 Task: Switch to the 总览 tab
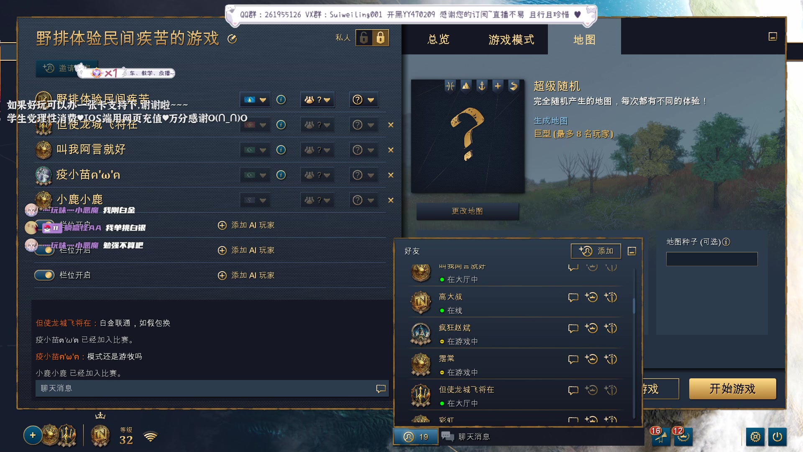437,39
